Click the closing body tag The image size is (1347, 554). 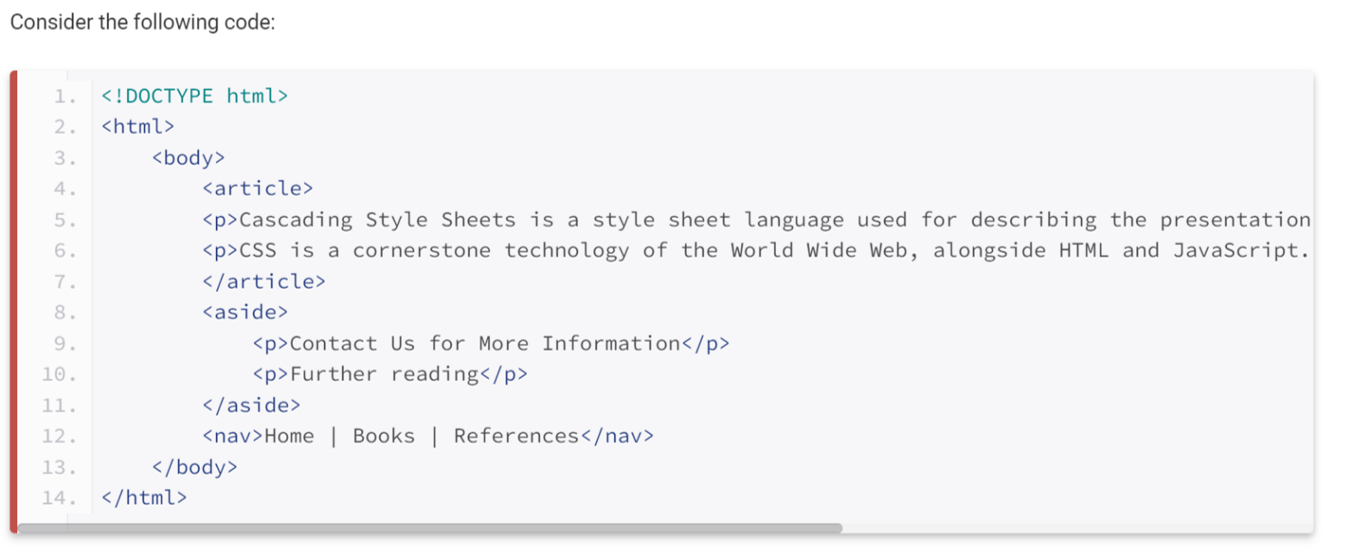[194, 468]
